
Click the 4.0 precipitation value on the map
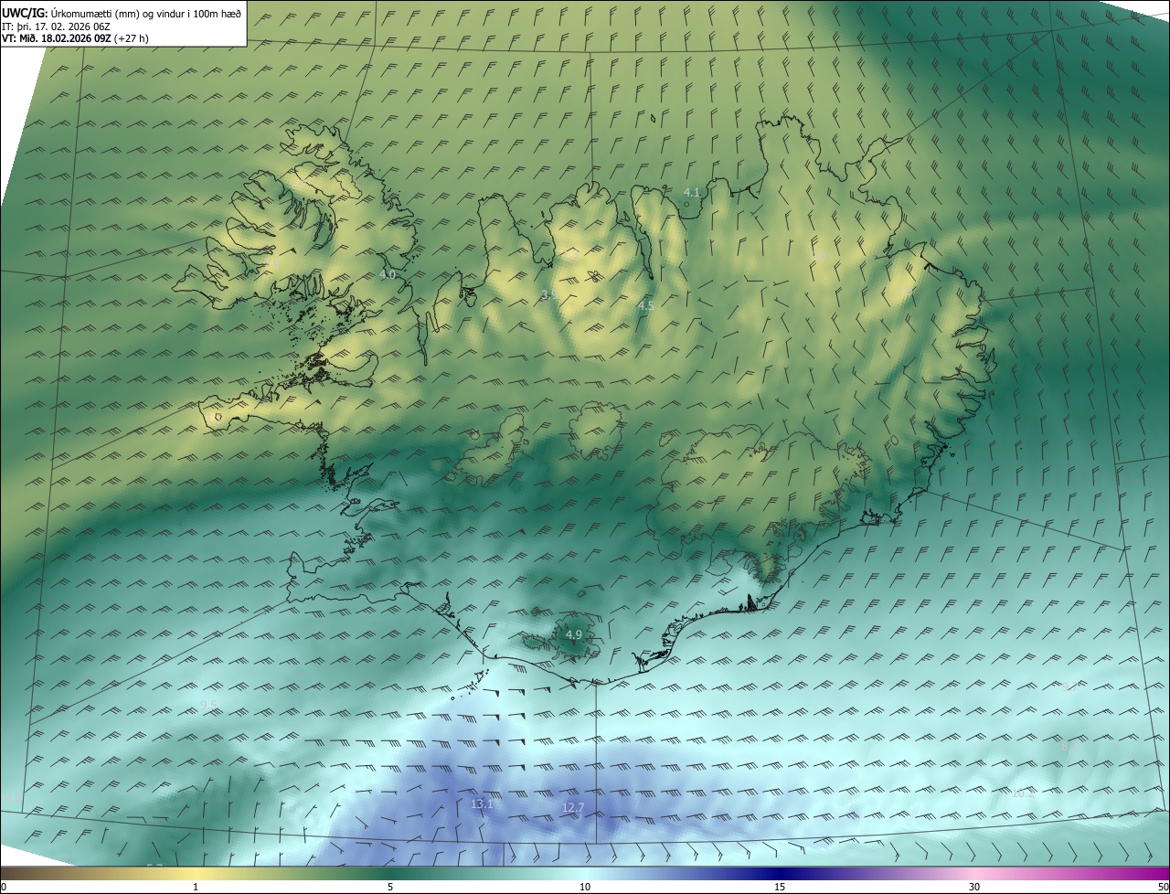[x=388, y=274]
